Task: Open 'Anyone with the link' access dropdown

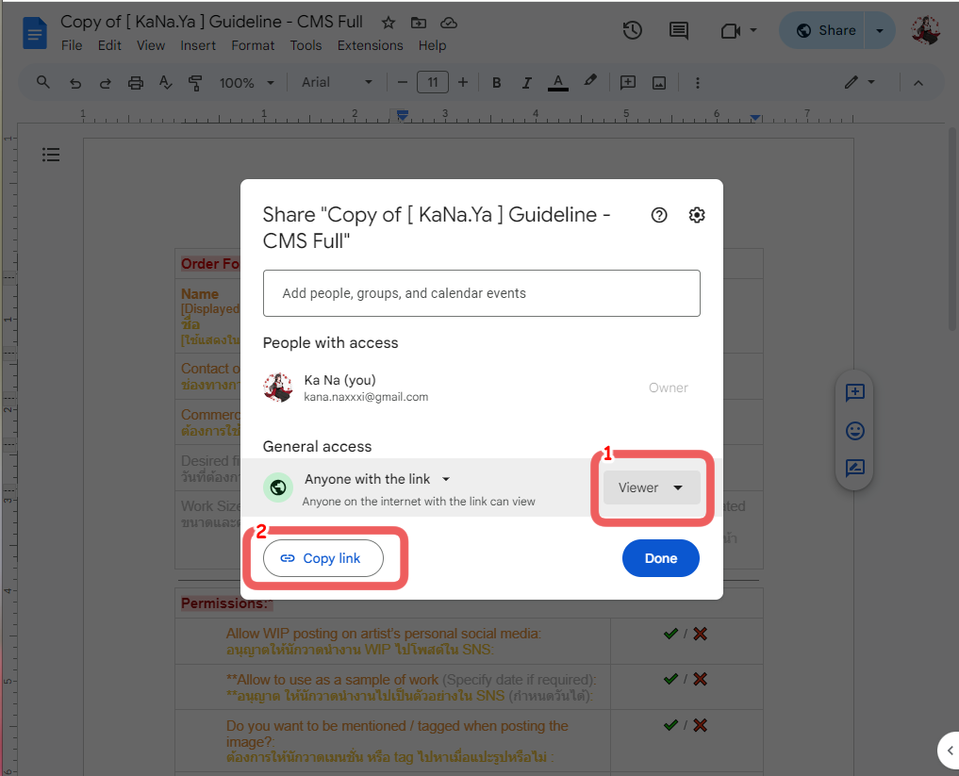Action: pyautogui.click(x=377, y=479)
